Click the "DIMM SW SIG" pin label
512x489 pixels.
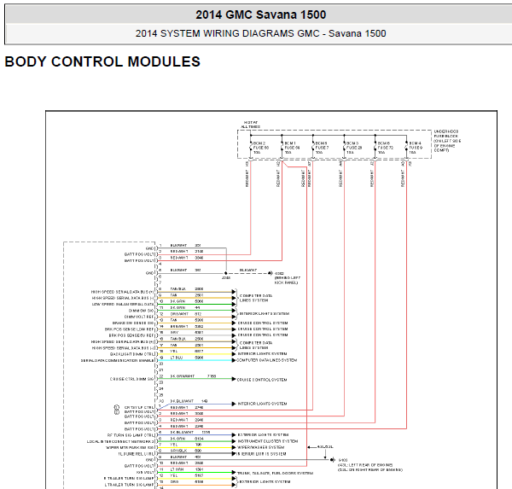(141, 311)
